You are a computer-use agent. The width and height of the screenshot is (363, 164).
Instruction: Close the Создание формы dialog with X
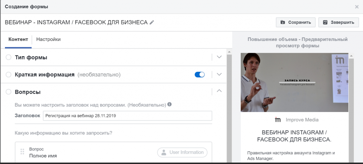click(x=357, y=7)
